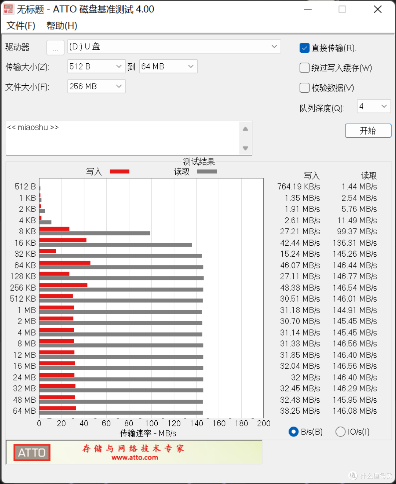The height and width of the screenshot is (484, 396).
Task: Click the gray 读取 legend swatch
Action: (x=207, y=171)
